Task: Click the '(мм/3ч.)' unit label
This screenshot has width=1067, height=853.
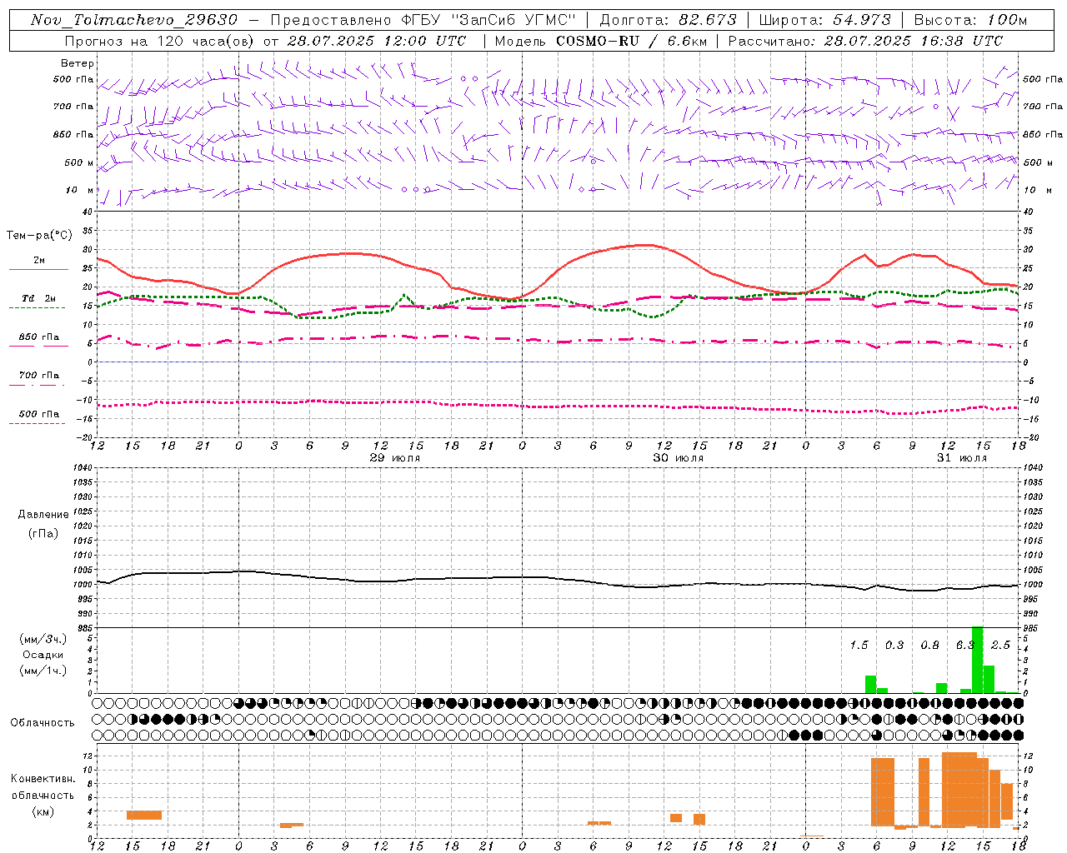Action: click(x=43, y=639)
